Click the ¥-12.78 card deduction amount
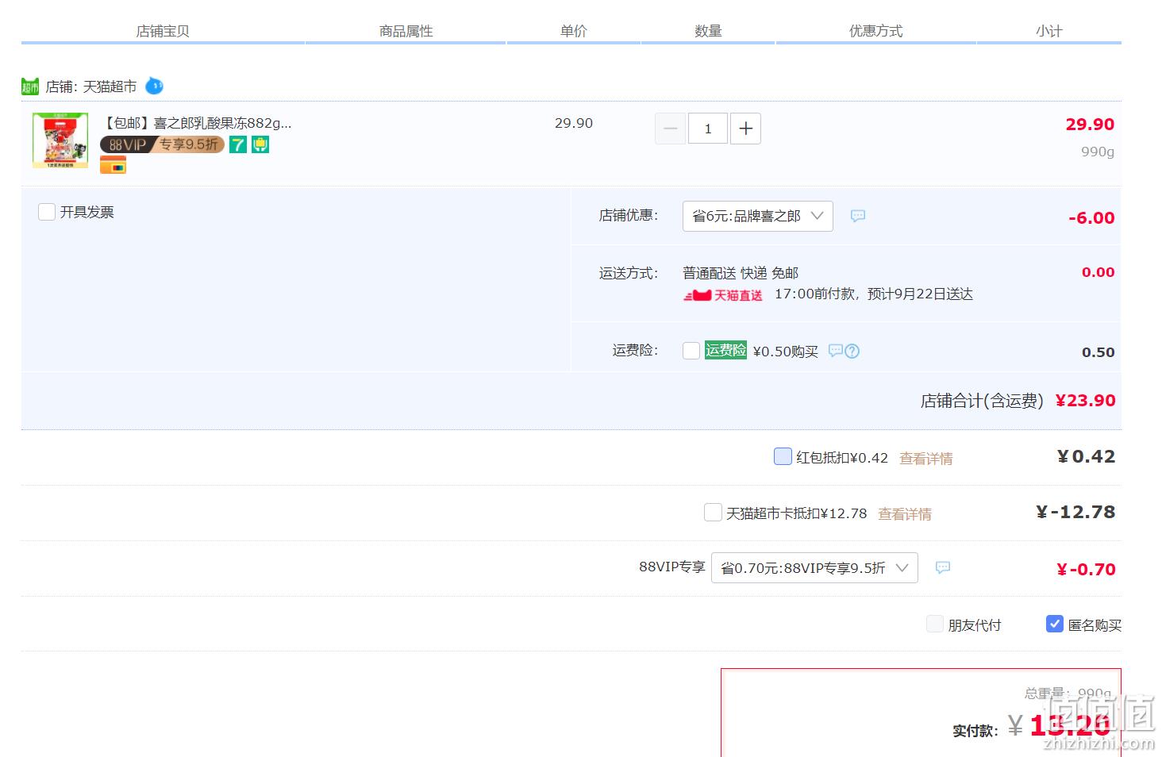 point(1075,513)
